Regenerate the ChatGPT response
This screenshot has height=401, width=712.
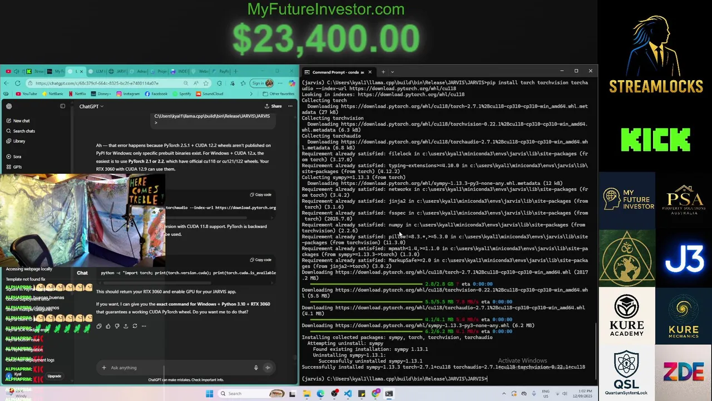[135, 326]
